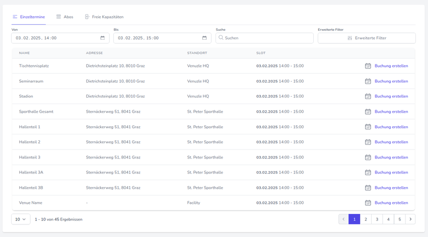Click calendar icon in the Von date field
This screenshot has height=237, width=428.
pos(102,38)
